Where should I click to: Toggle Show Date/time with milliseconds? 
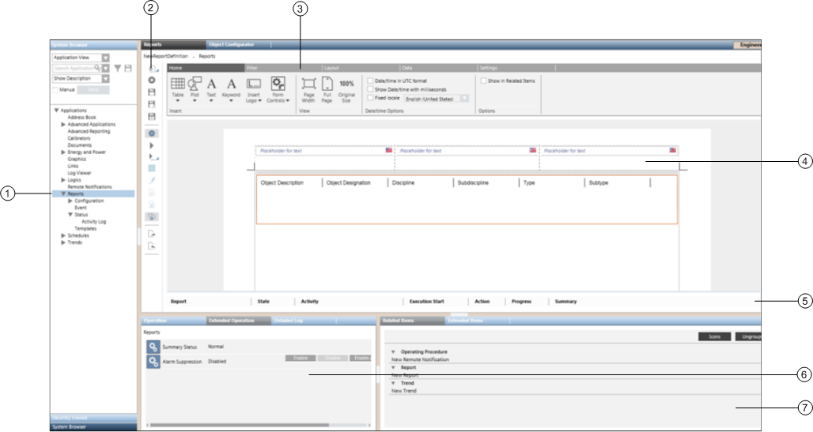pyautogui.click(x=371, y=89)
